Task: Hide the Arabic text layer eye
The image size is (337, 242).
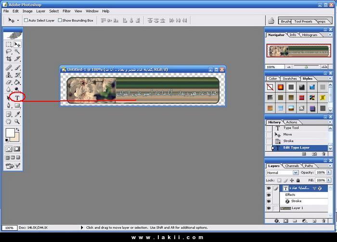Action: click(x=269, y=188)
